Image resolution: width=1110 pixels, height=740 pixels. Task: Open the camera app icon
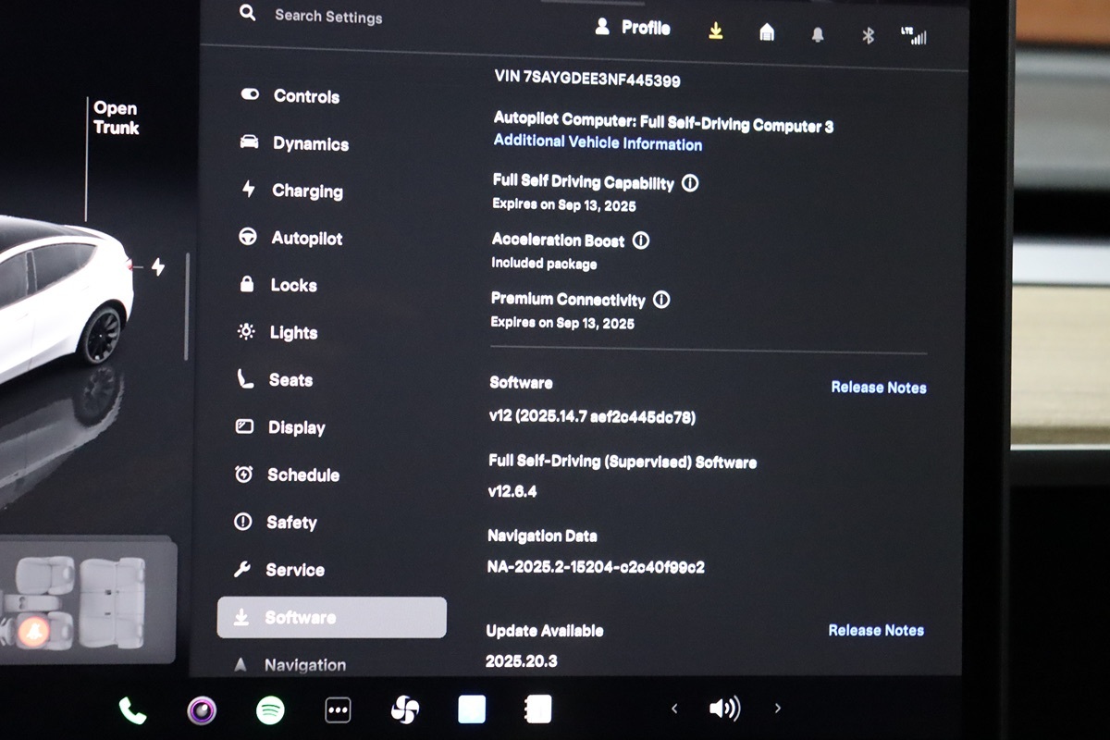pyautogui.click(x=202, y=710)
